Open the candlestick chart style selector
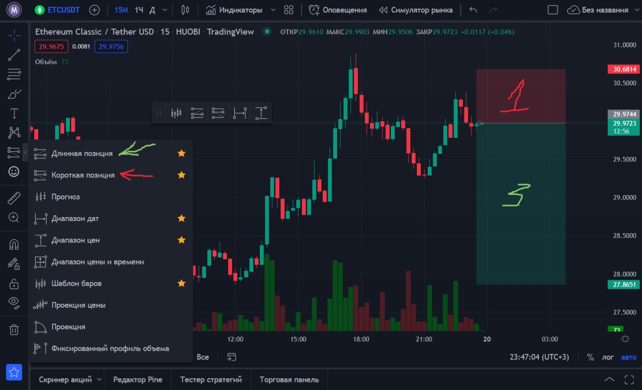Screen dimensions: 642x390 click(185, 10)
